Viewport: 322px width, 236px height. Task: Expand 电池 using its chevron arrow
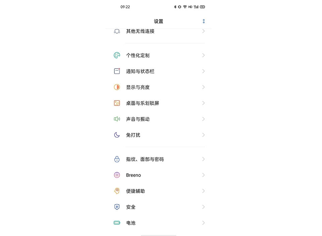203,223
